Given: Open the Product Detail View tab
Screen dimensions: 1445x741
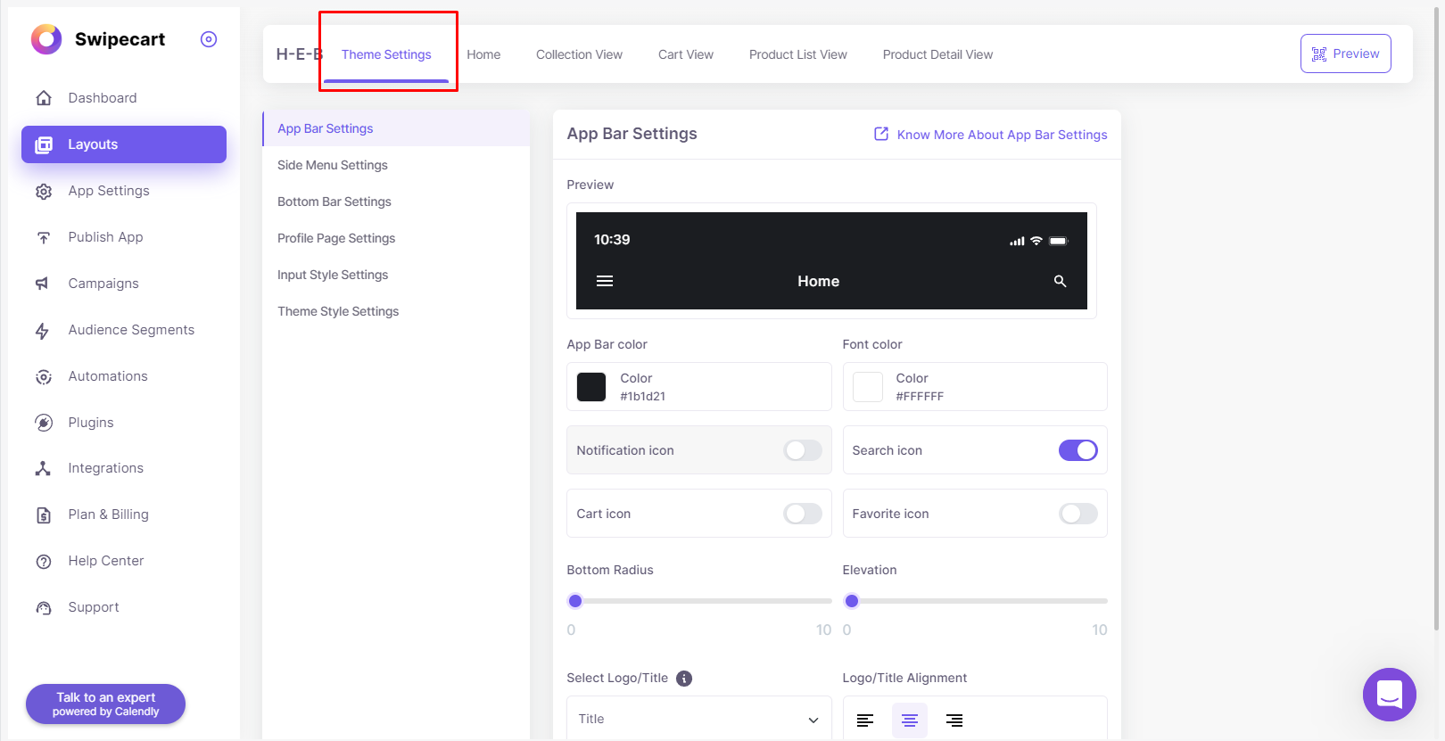Looking at the screenshot, I should tap(937, 54).
